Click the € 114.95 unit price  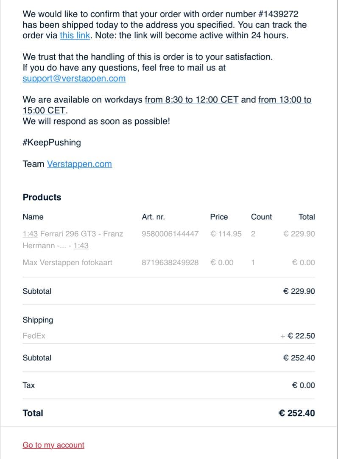pyautogui.click(x=226, y=234)
